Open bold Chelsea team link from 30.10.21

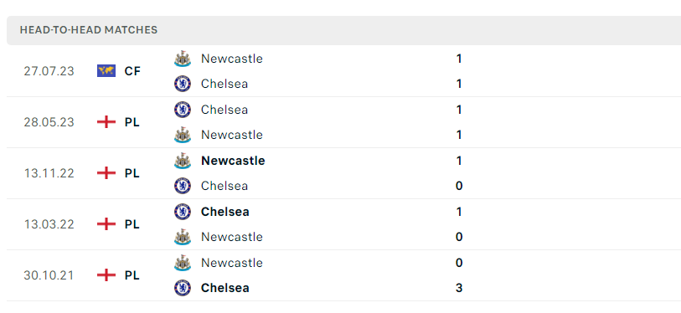(x=225, y=288)
